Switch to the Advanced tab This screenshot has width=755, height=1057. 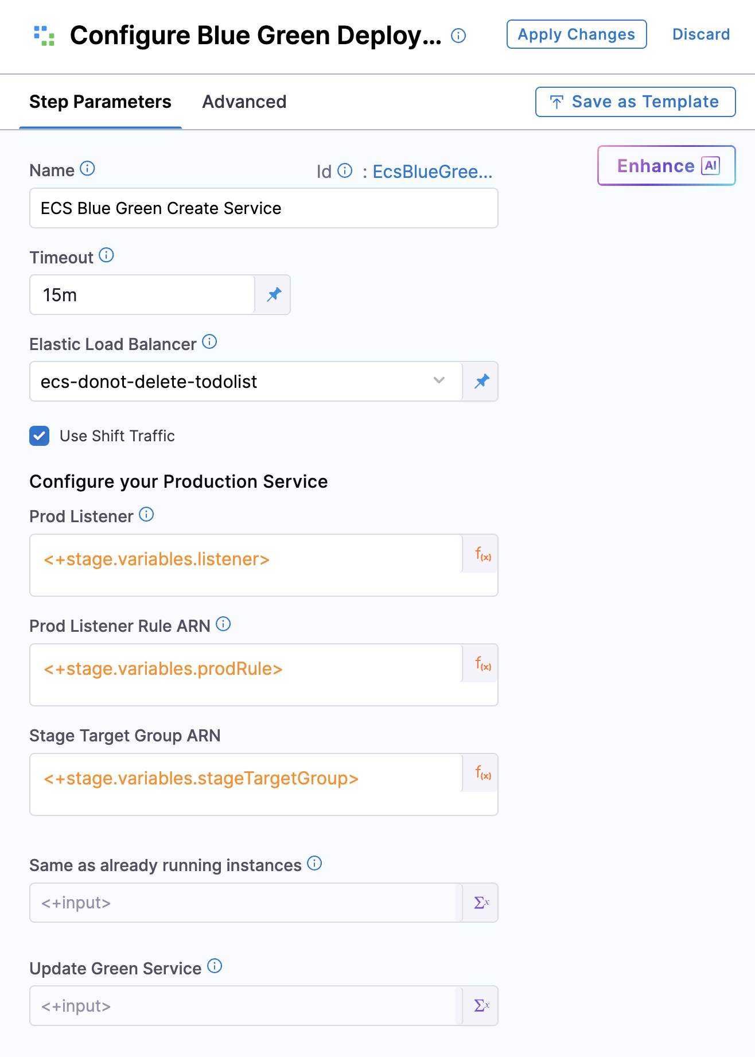tap(244, 102)
